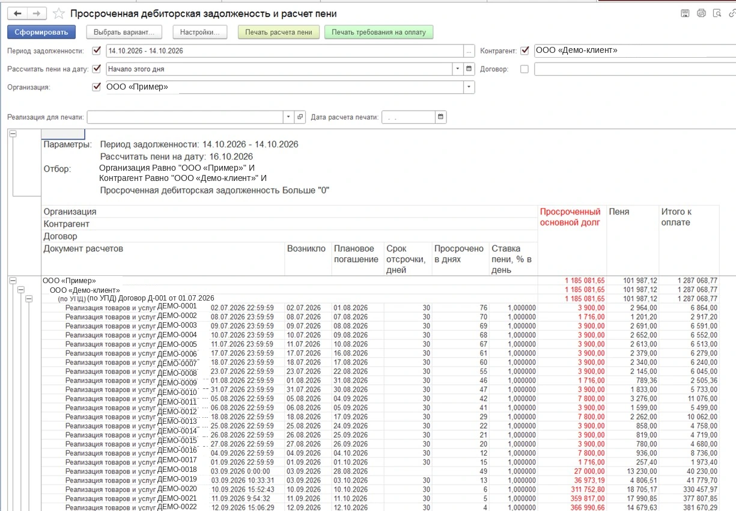This screenshot has width=736, height=511.
Task: Click into the Контрагент field
Action: (x=634, y=50)
